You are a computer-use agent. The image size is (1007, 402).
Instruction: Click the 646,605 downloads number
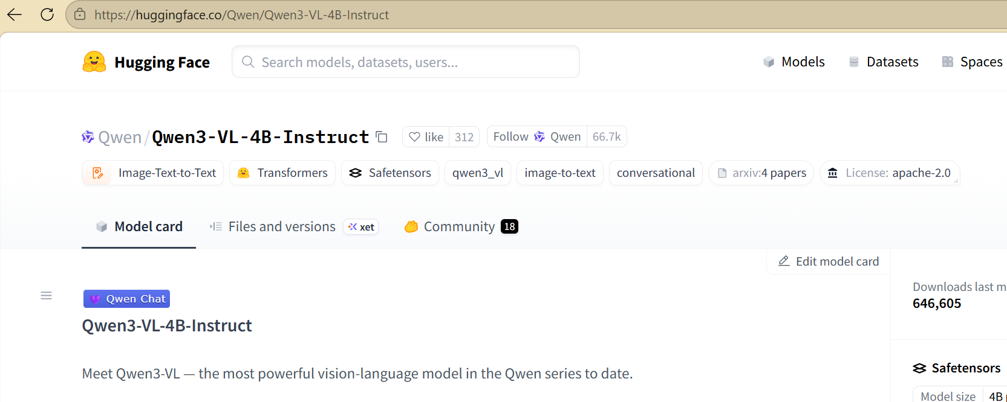[x=937, y=304]
